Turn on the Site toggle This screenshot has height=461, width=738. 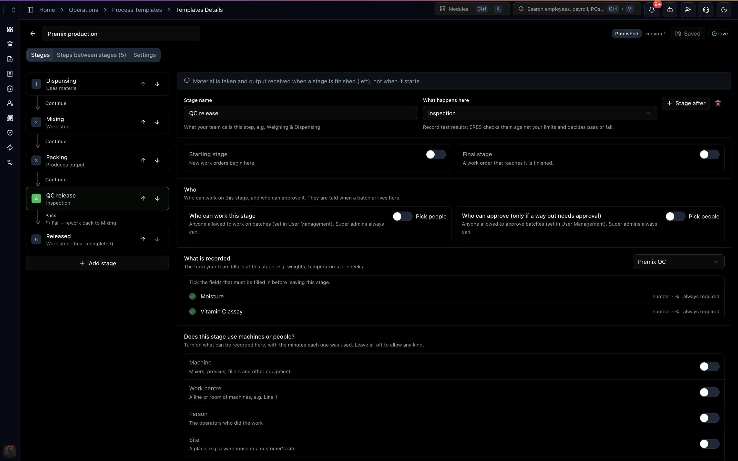(709, 444)
